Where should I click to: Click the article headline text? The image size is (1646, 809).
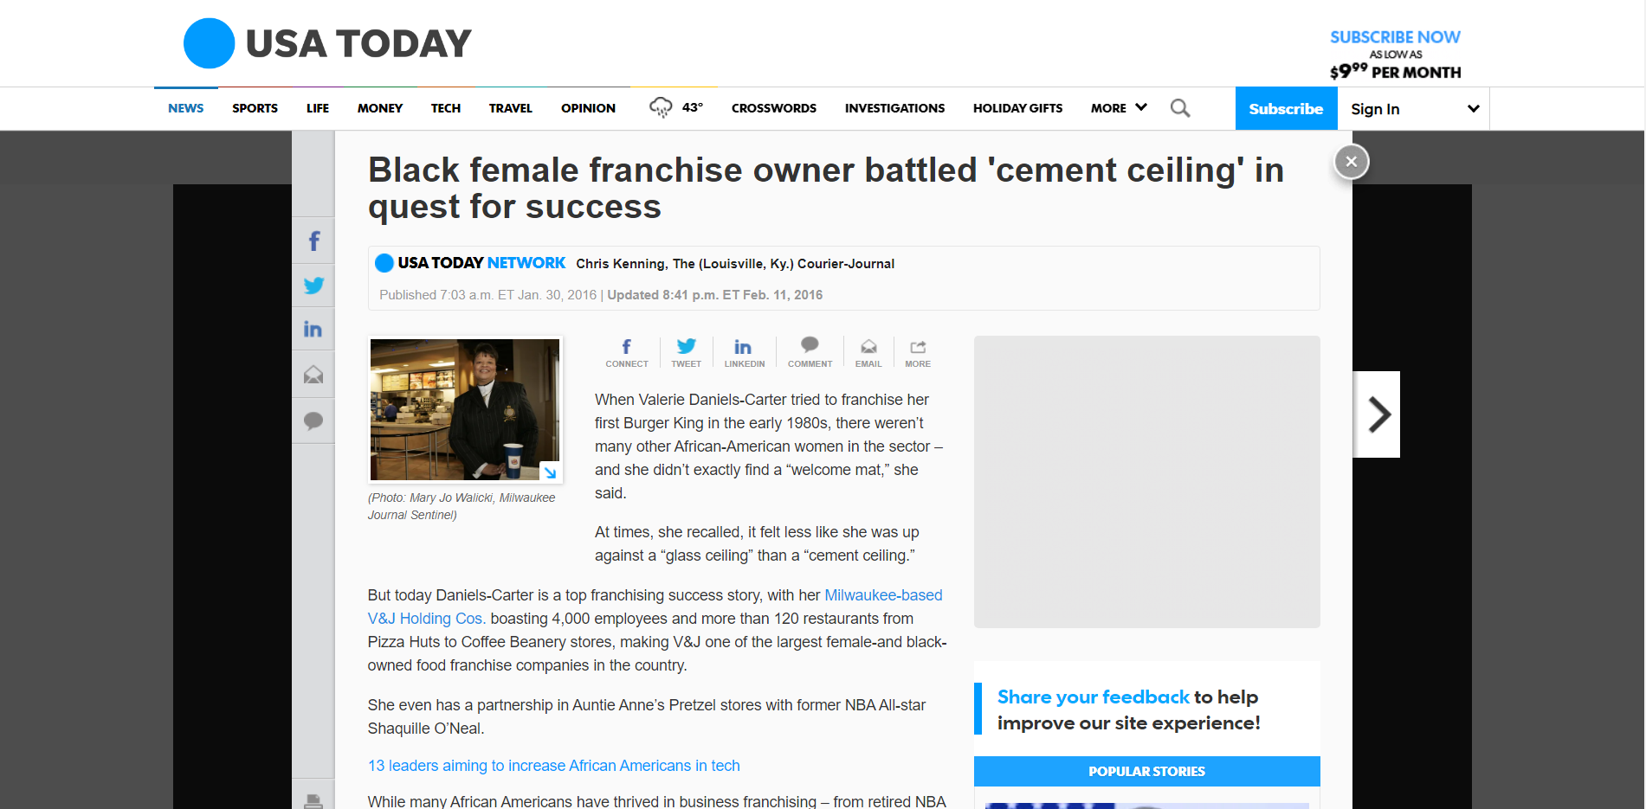point(826,188)
